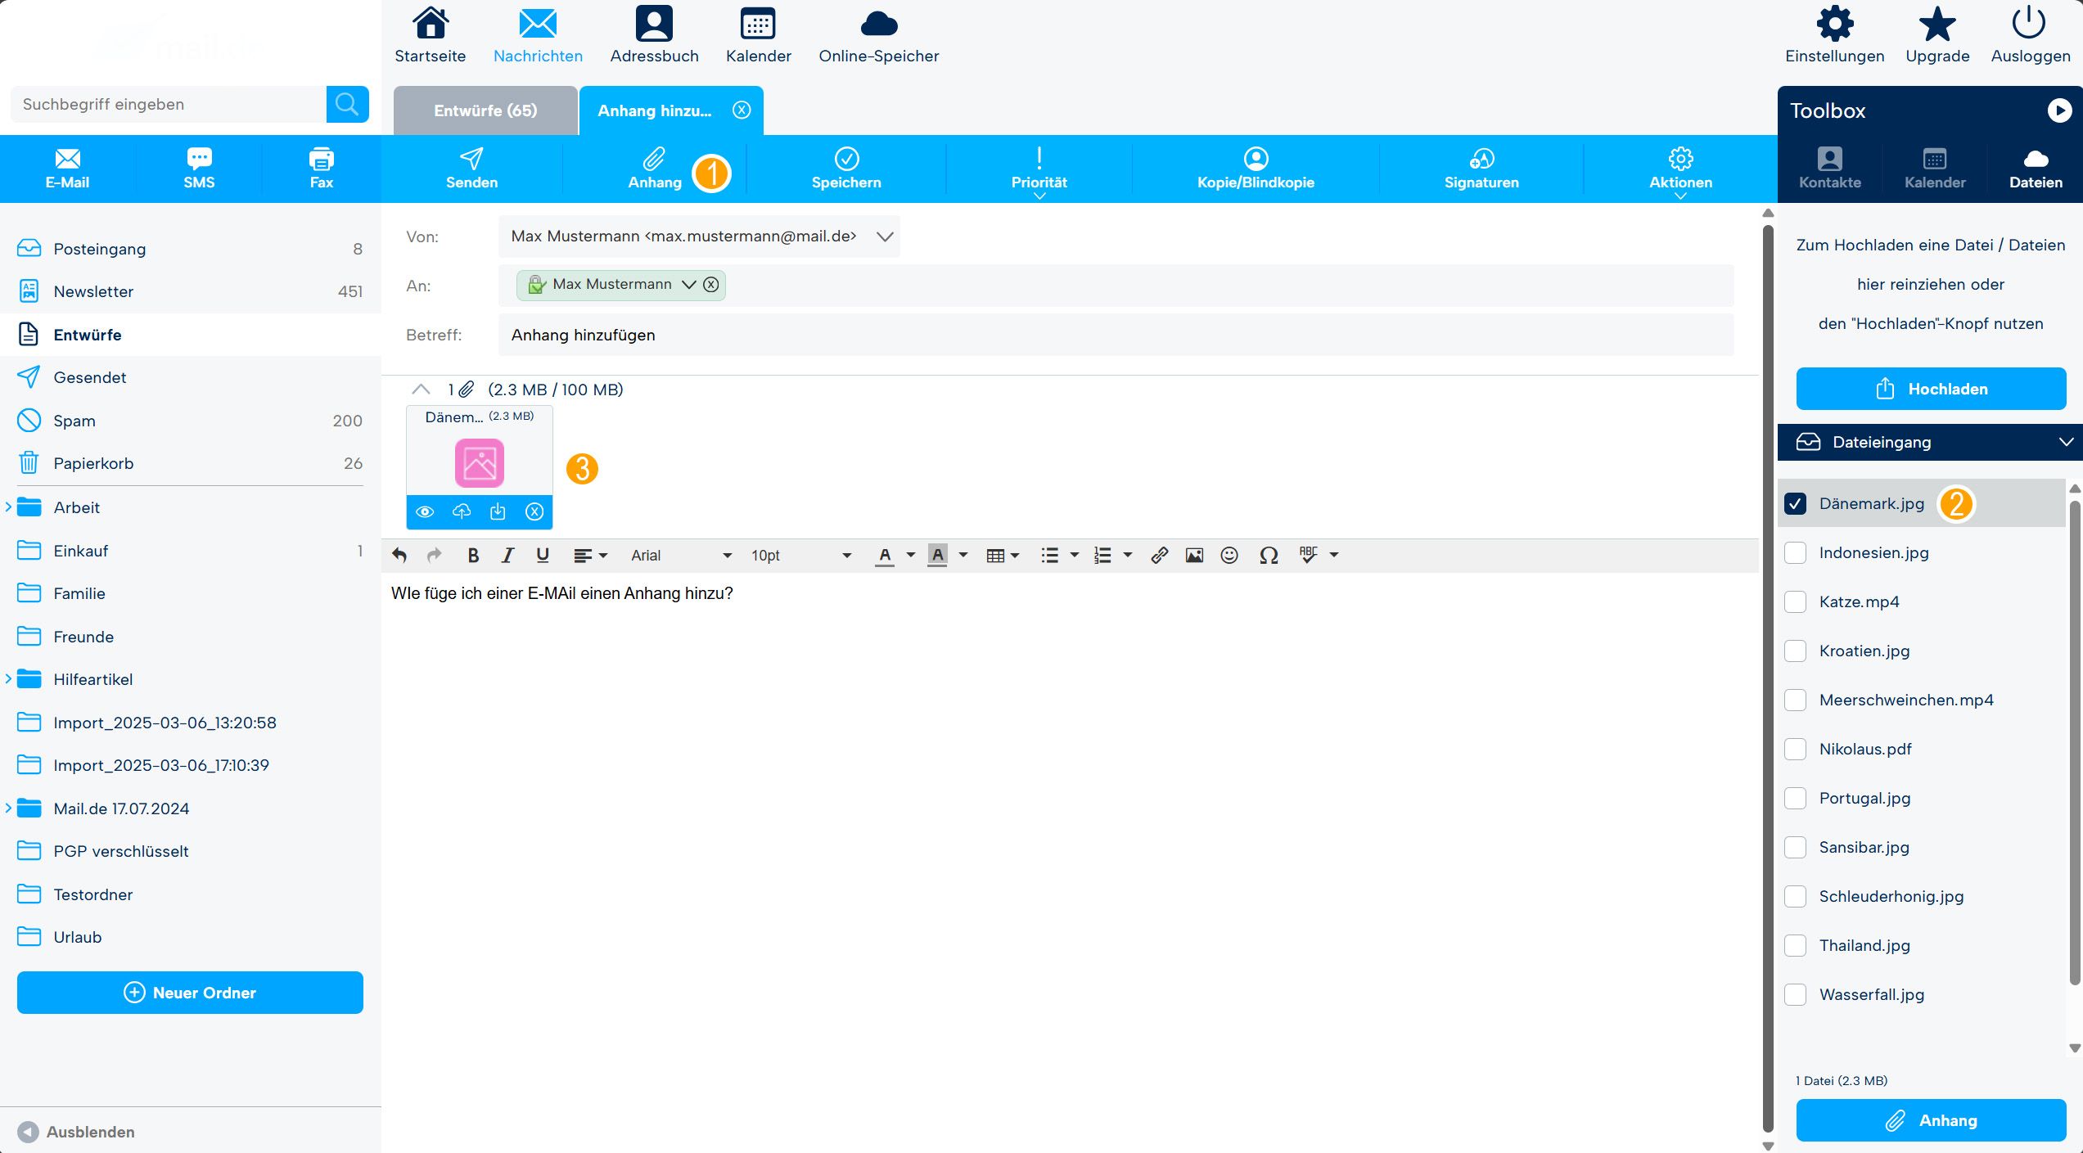Open the Papierkorb folder
The image size is (2083, 1153).
pos(190,463)
